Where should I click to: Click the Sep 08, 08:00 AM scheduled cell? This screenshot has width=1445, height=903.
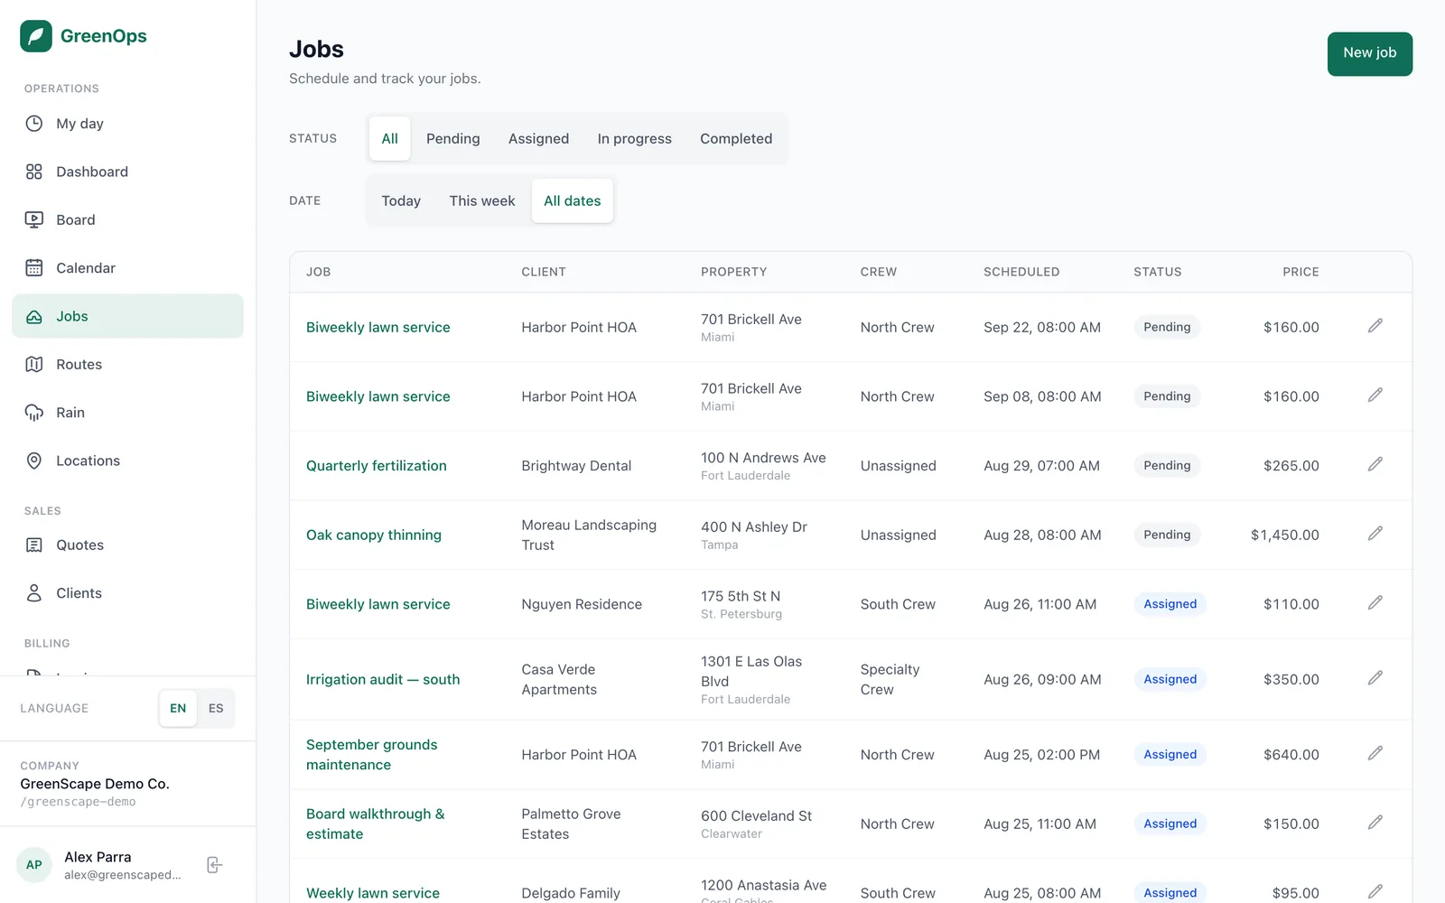coord(1042,396)
